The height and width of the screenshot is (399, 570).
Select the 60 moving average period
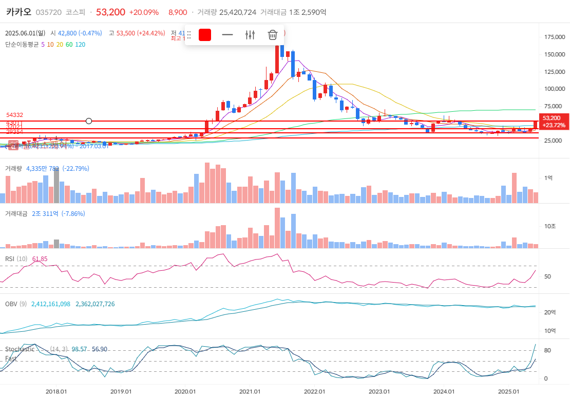[69, 44]
